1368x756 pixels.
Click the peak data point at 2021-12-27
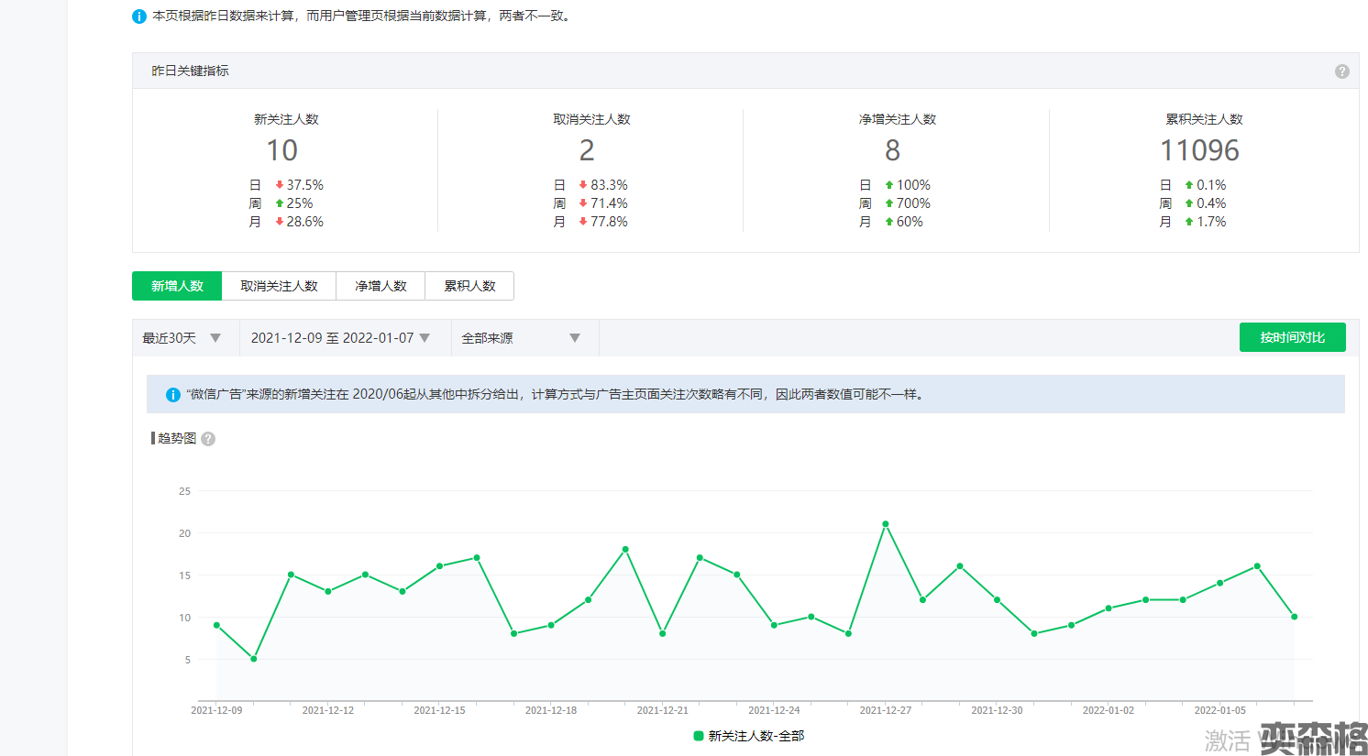click(x=886, y=524)
